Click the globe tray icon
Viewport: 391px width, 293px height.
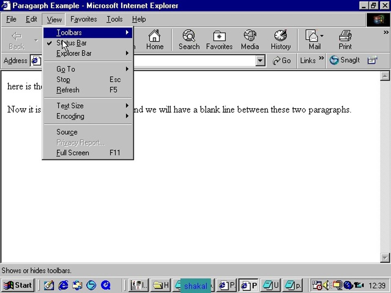tap(347, 285)
